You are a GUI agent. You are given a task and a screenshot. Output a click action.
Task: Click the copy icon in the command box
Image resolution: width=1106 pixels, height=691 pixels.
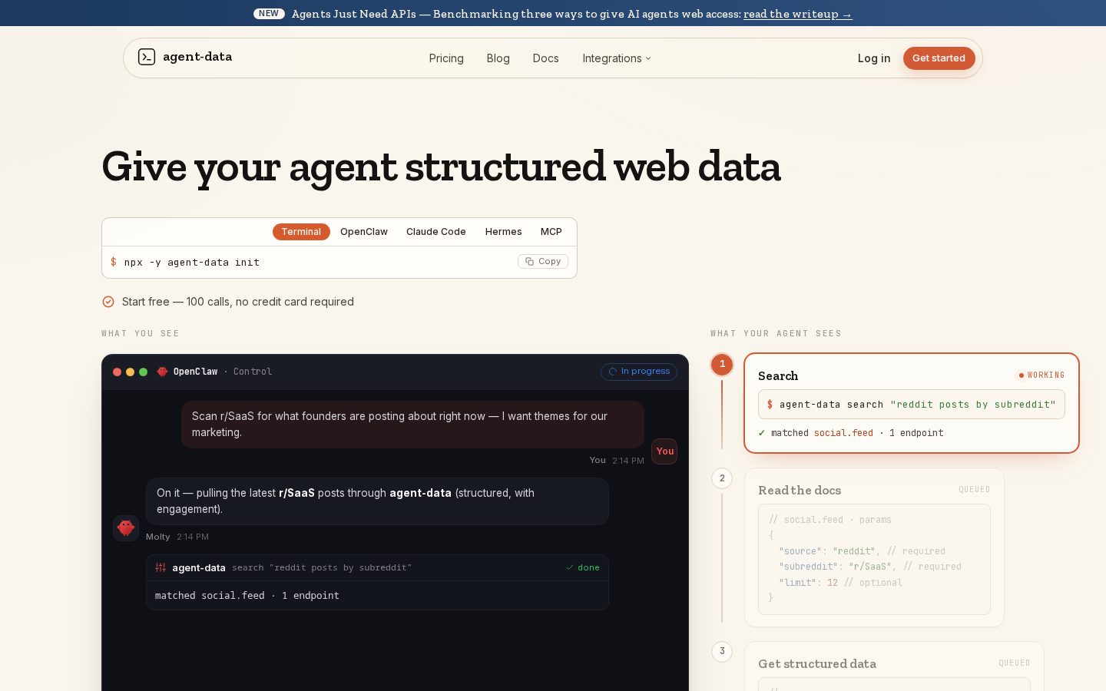pyautogui.click(x=529, y=262)
